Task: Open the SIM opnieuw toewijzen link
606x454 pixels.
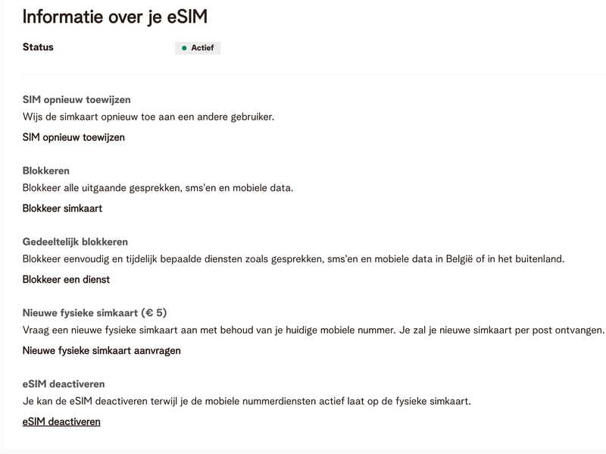Action: click(x=73, y=137)
